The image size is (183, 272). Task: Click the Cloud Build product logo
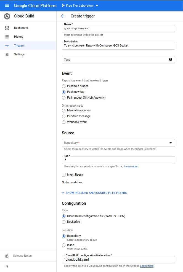click(7, 16)
